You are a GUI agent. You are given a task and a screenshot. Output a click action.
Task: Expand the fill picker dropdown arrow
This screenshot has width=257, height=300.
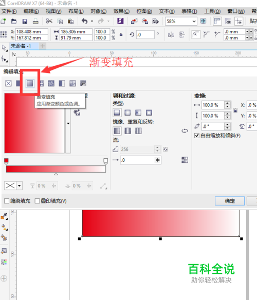(68, 123)
